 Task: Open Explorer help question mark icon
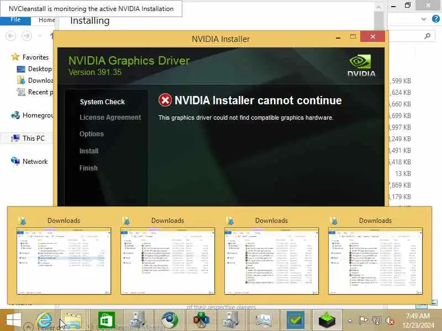[435, 19]
